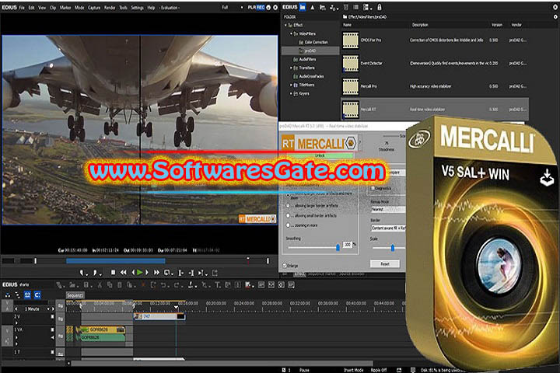Click the Scale slider handle

(393, 247)
